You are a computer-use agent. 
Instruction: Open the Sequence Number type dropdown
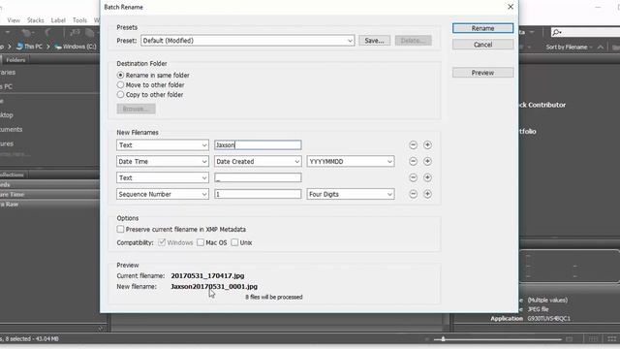(163, 194)
